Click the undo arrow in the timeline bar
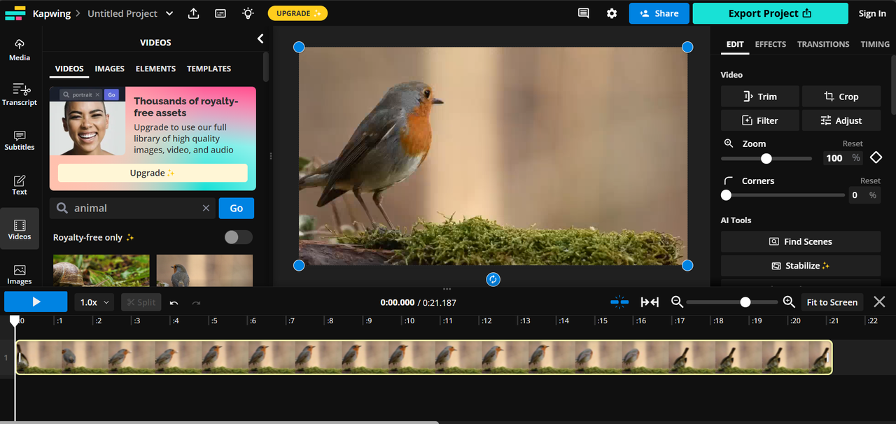This screenshot has height=424, width=896. [x=174, y=302]
